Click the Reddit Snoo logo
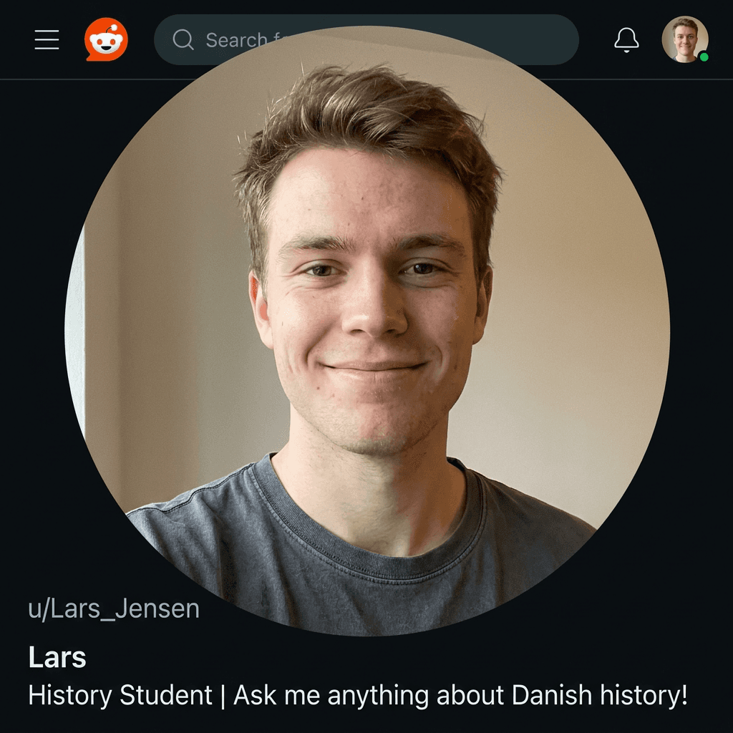This screenshot has height=733, width=733. 106,40
